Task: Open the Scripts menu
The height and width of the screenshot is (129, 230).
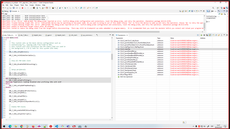Action: tap(32, 5)
